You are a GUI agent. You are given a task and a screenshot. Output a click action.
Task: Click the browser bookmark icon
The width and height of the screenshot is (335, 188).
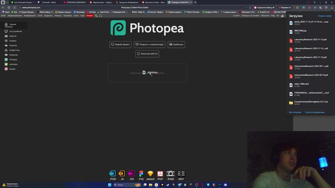coord(250,8)
